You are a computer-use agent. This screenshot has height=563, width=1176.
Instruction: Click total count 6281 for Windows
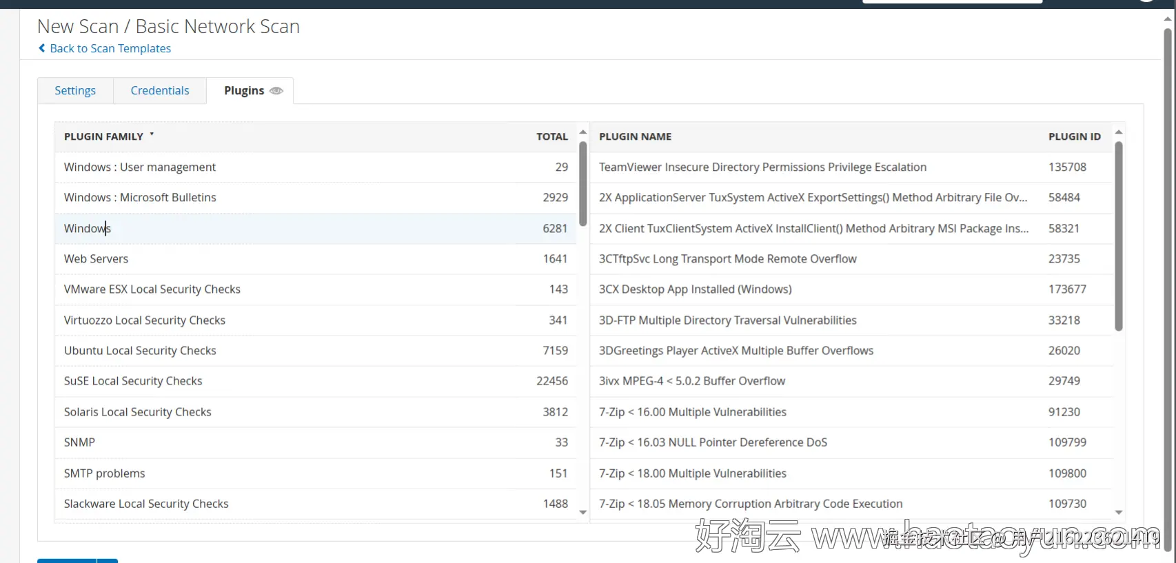(x=555, y=229)
